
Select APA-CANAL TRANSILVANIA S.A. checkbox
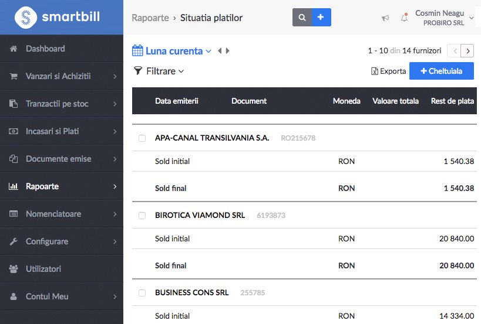coord(142,138)
